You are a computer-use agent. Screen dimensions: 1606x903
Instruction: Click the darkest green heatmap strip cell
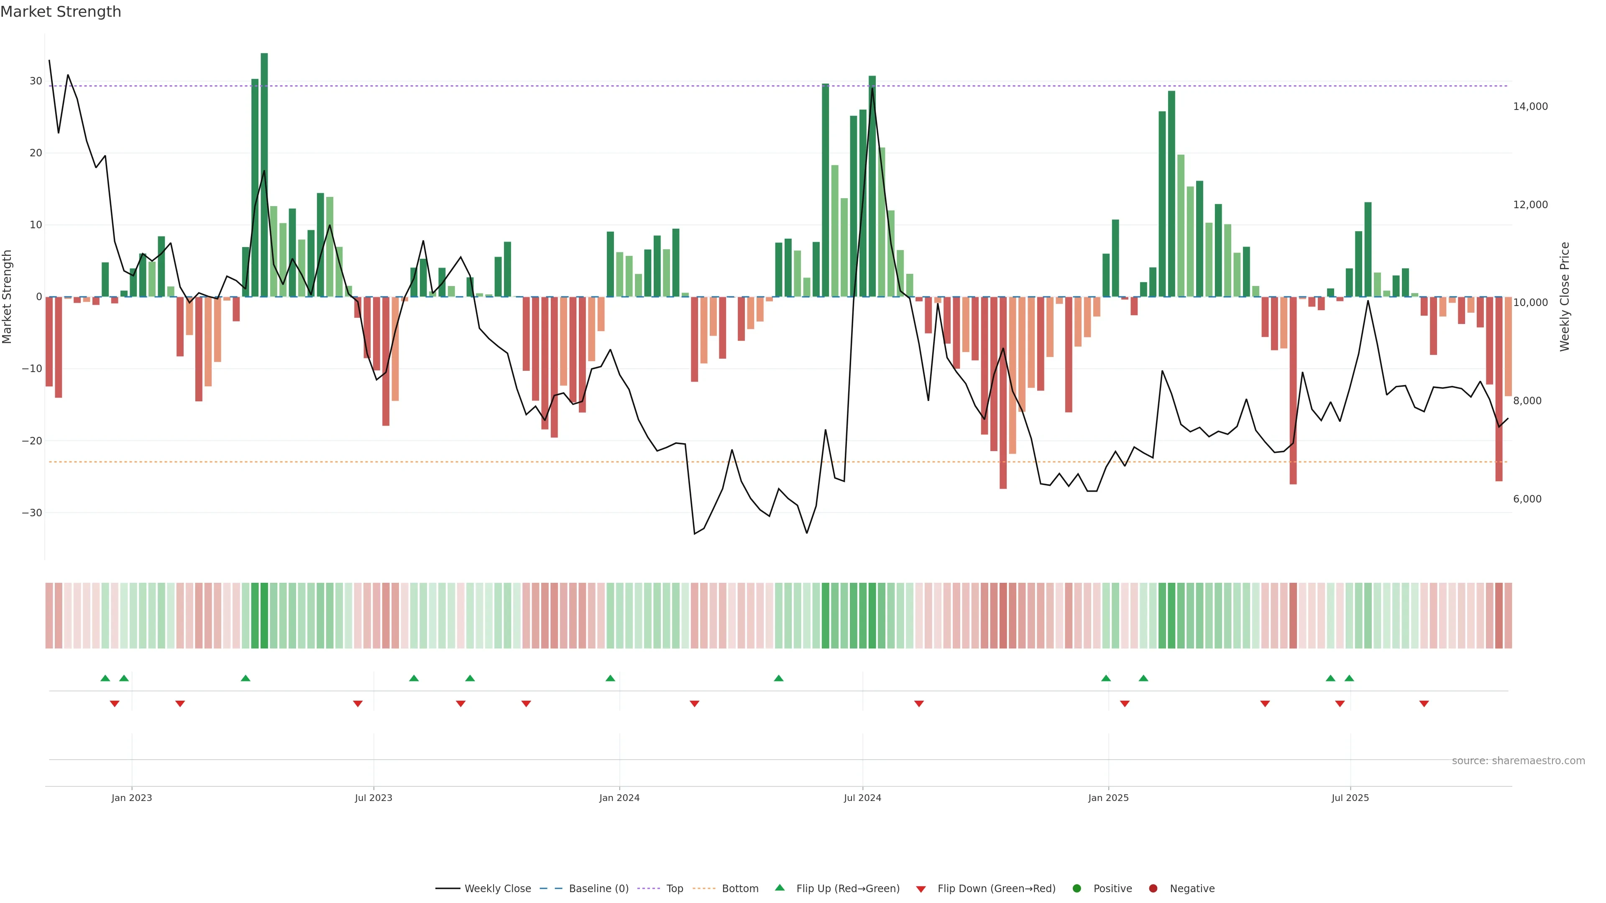pos(264,616)
